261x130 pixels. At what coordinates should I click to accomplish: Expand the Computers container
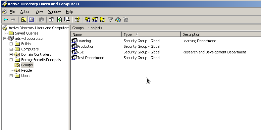pos(11,49)
